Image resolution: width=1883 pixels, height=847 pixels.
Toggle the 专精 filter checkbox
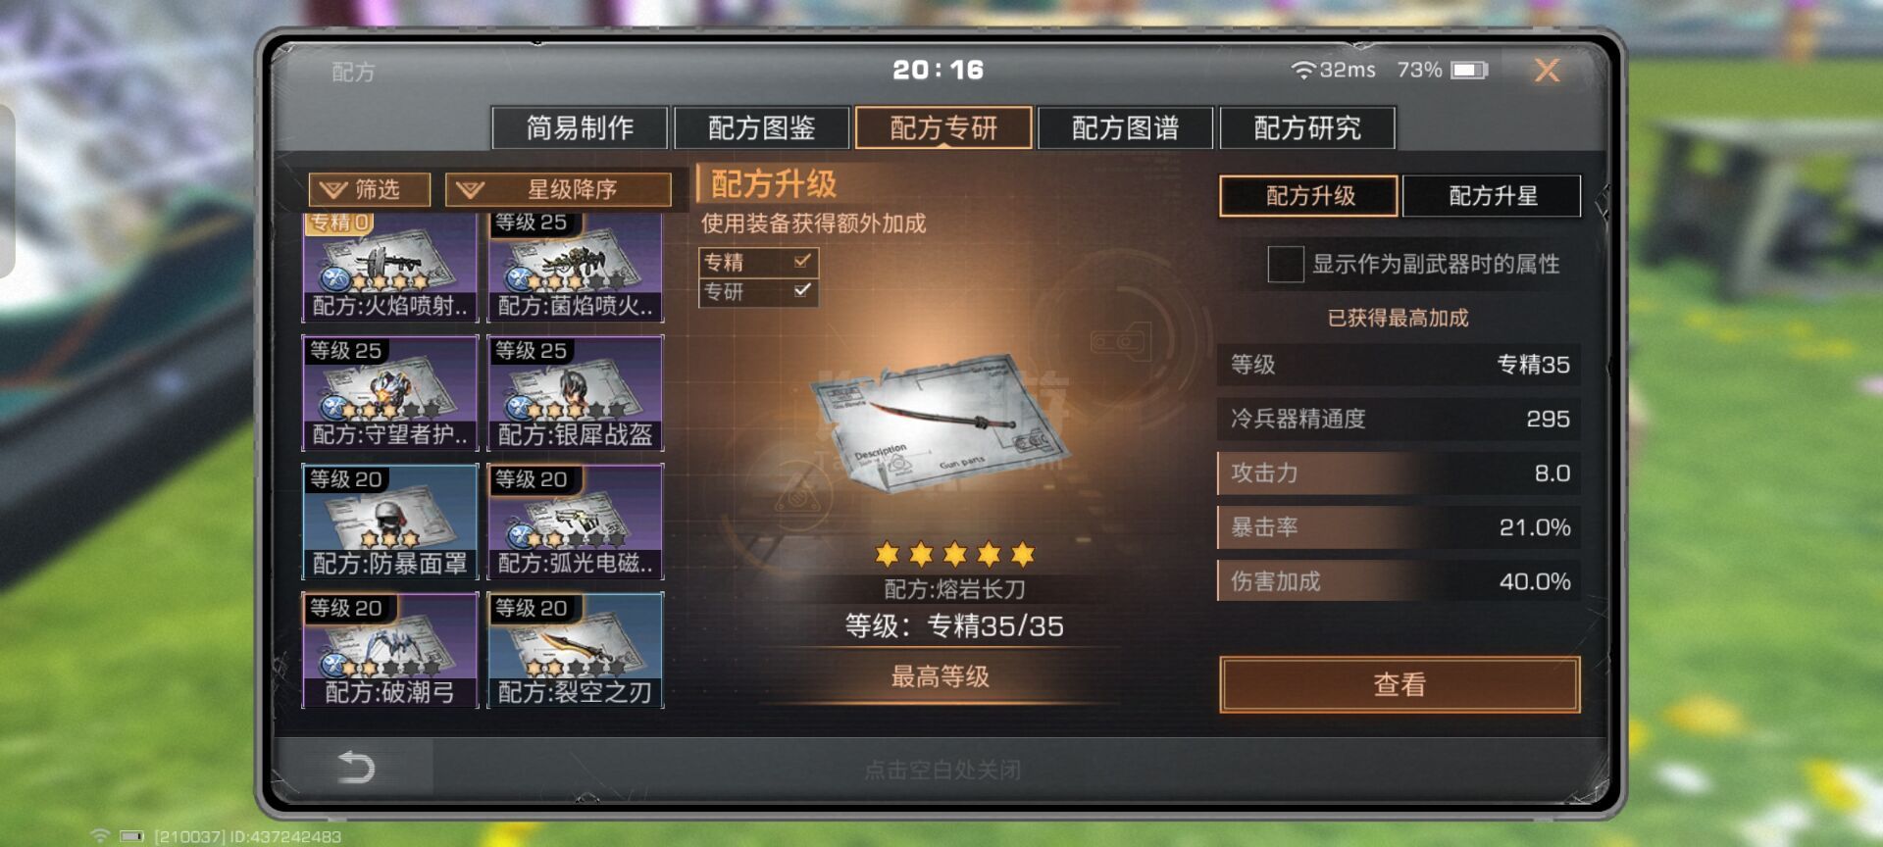click(802, 261)
